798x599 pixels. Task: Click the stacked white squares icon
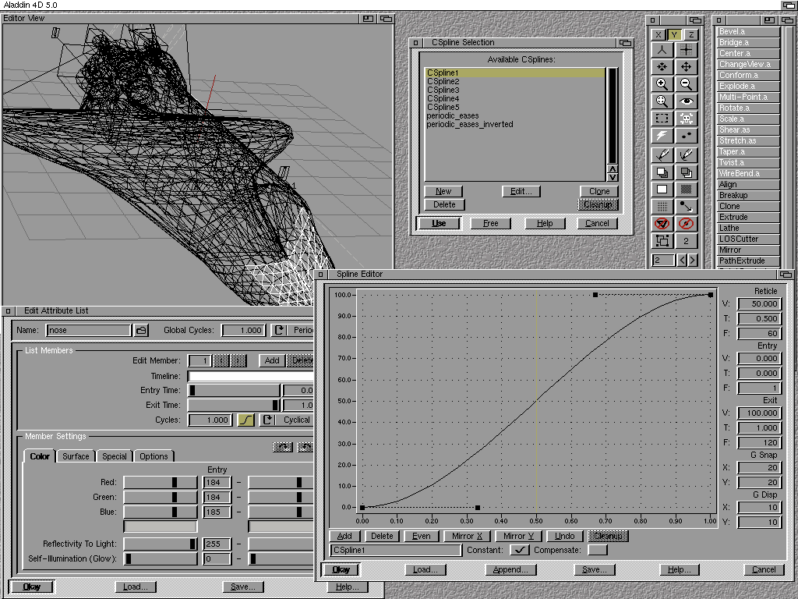(662, 172)
